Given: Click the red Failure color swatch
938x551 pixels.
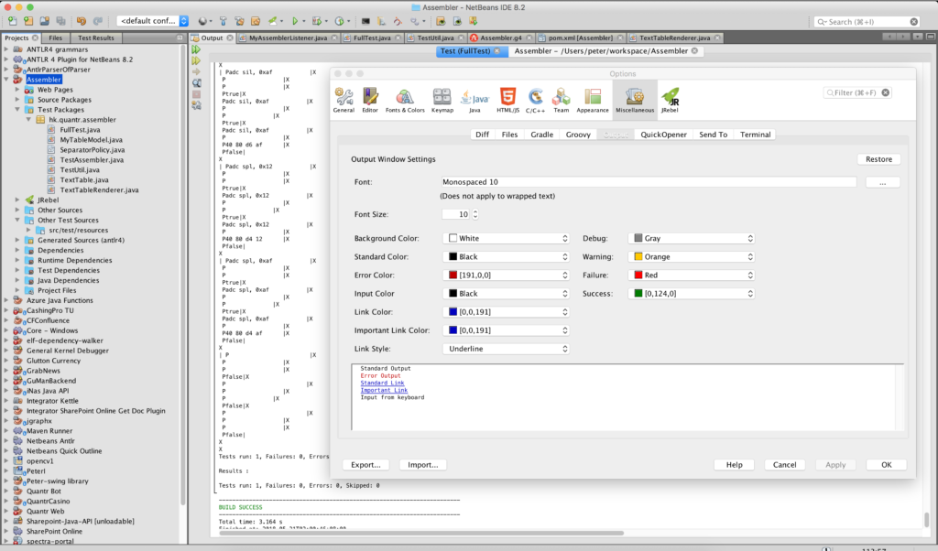Looking at the screenshot, I should tap(638, 275).
